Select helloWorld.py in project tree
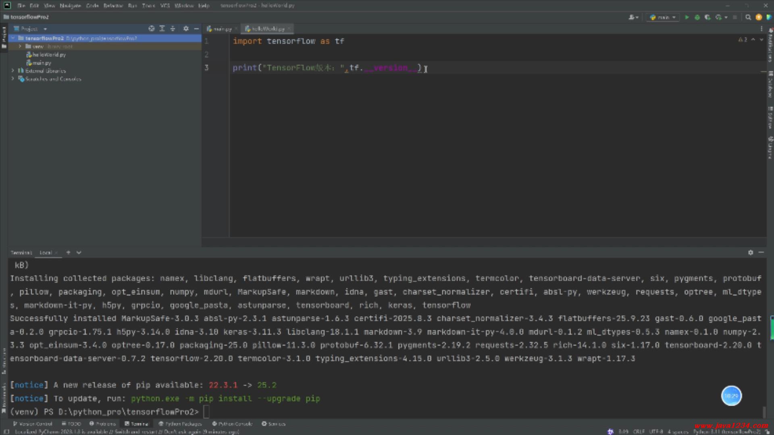 coord(48,55)
